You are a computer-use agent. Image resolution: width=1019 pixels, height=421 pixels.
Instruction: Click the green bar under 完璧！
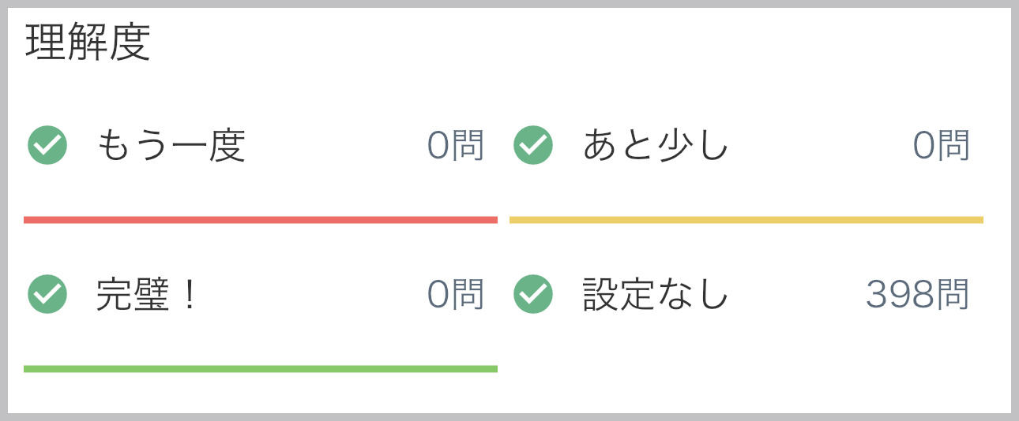[x=261, y=369]
